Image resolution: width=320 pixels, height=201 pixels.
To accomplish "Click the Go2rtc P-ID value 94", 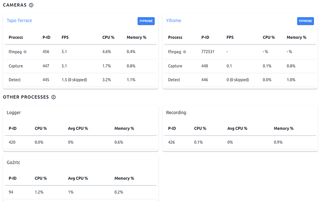I will (x=12, y=191).
